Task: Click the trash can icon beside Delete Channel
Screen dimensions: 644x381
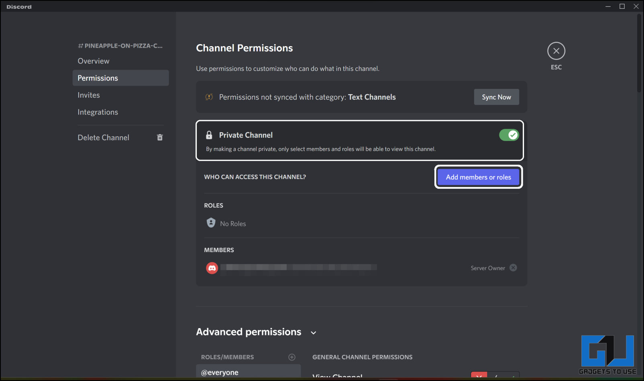Action: point(160,137)
